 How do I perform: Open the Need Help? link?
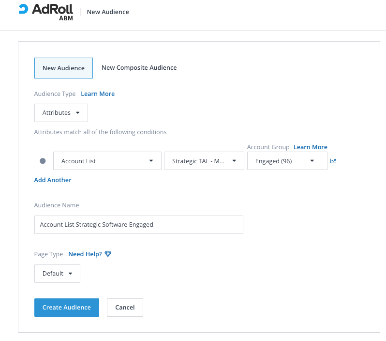(85, 254)
